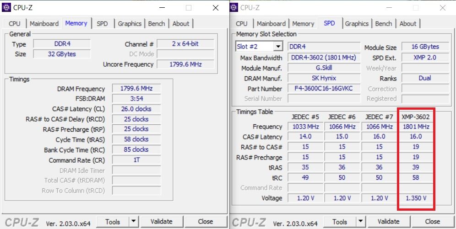The image size is (456, 229).
Task: Click Validate button in right window
Action: point(389,222)
